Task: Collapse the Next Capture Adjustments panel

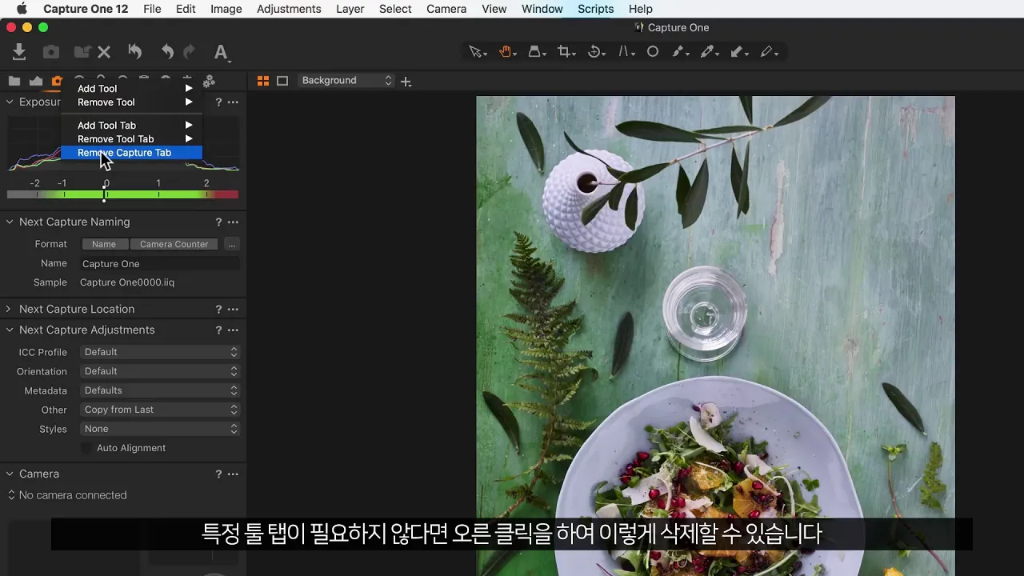Action: [10, 330]
